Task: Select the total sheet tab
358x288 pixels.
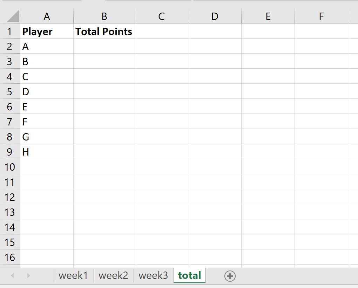Action: pyautogui.click(x=189, y=275)
